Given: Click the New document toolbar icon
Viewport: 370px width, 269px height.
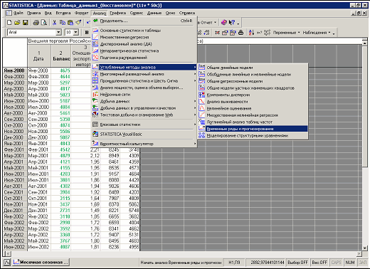Looking at the screenshot, I should click(9, 23).
